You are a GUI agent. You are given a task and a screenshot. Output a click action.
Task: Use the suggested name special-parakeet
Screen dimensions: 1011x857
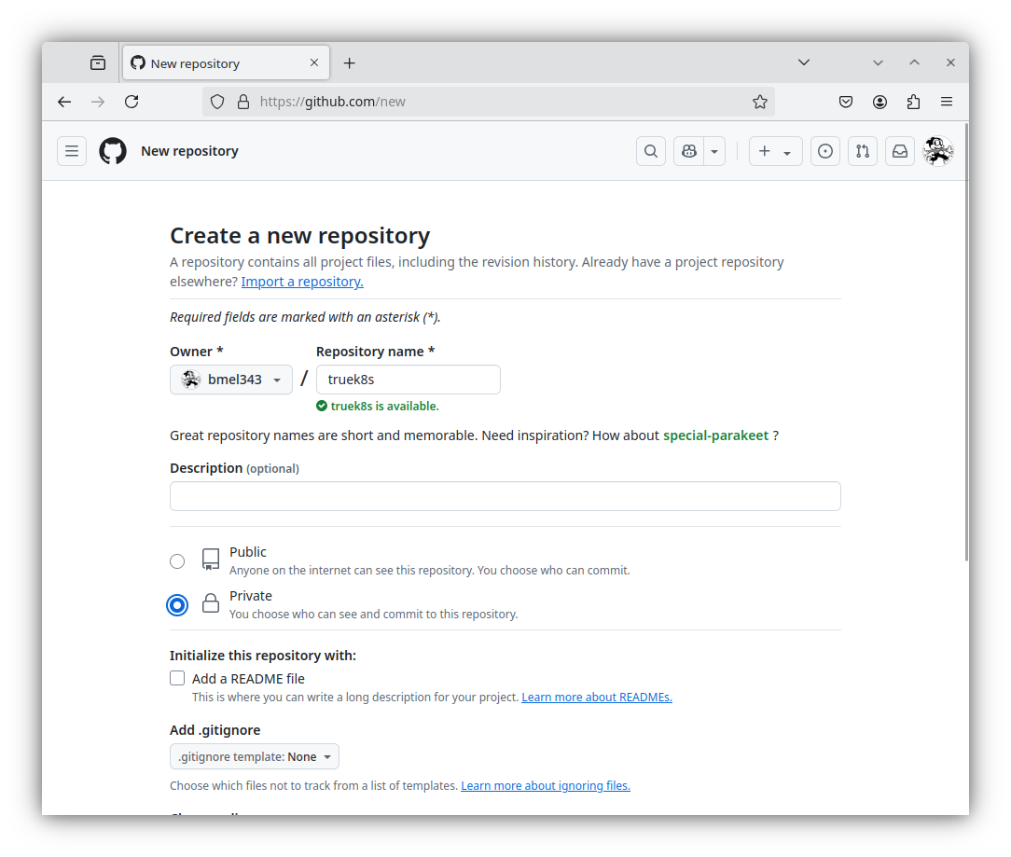[715, 435]
